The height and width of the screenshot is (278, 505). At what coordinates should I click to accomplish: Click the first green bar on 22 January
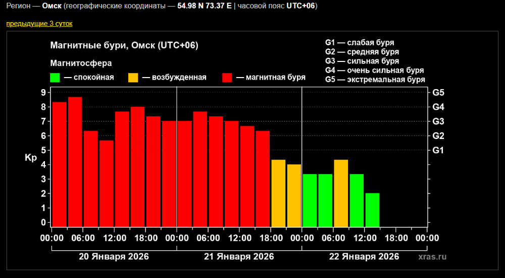pyautogui.click(x=310, y=200)
